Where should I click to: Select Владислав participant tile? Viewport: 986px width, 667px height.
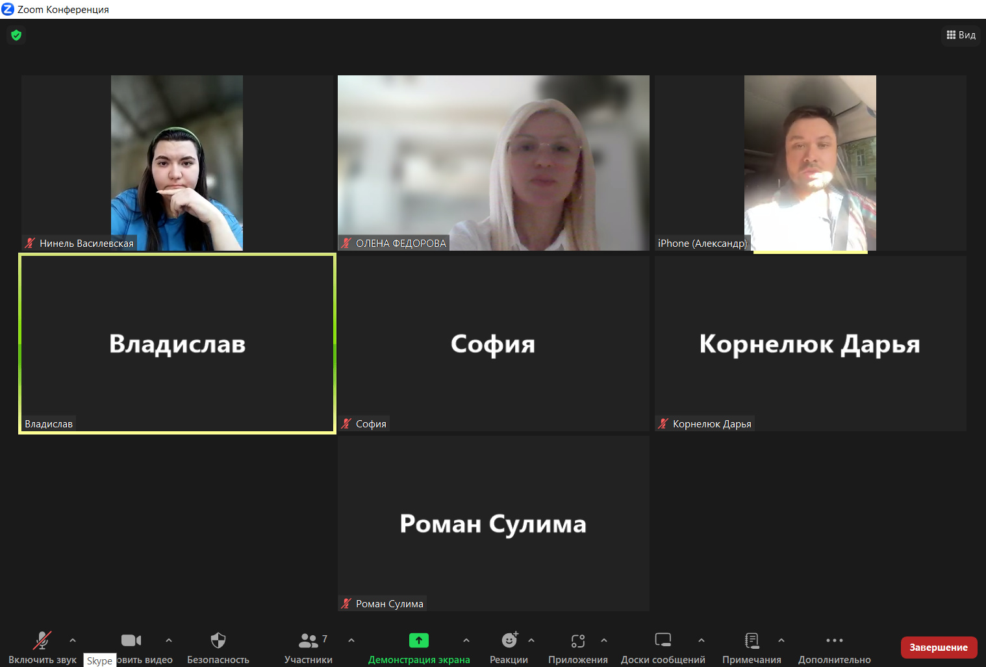(177, 344)
